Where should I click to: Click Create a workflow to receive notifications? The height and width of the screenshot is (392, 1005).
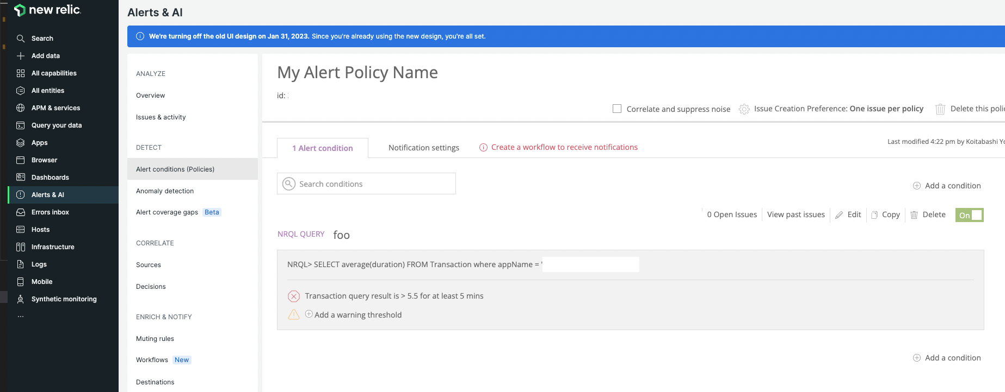[564, 147]
